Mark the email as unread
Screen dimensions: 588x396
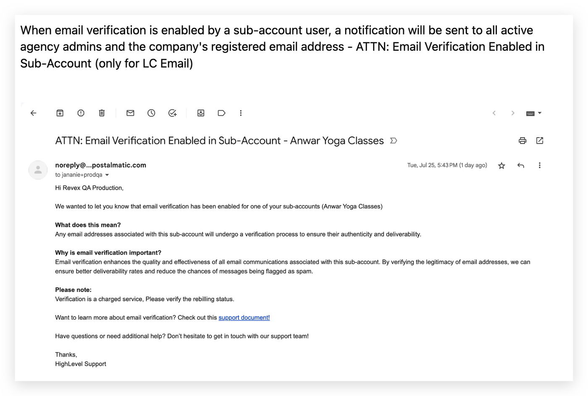coord(130,113)
